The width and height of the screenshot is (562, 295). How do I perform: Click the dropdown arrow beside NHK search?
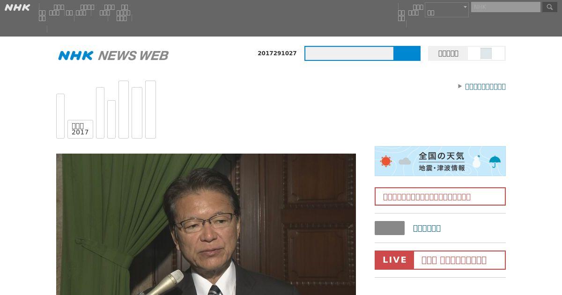pyautogui.click(x=465, y=7)
